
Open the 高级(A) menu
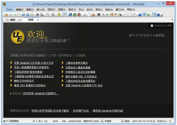[109, 10]
